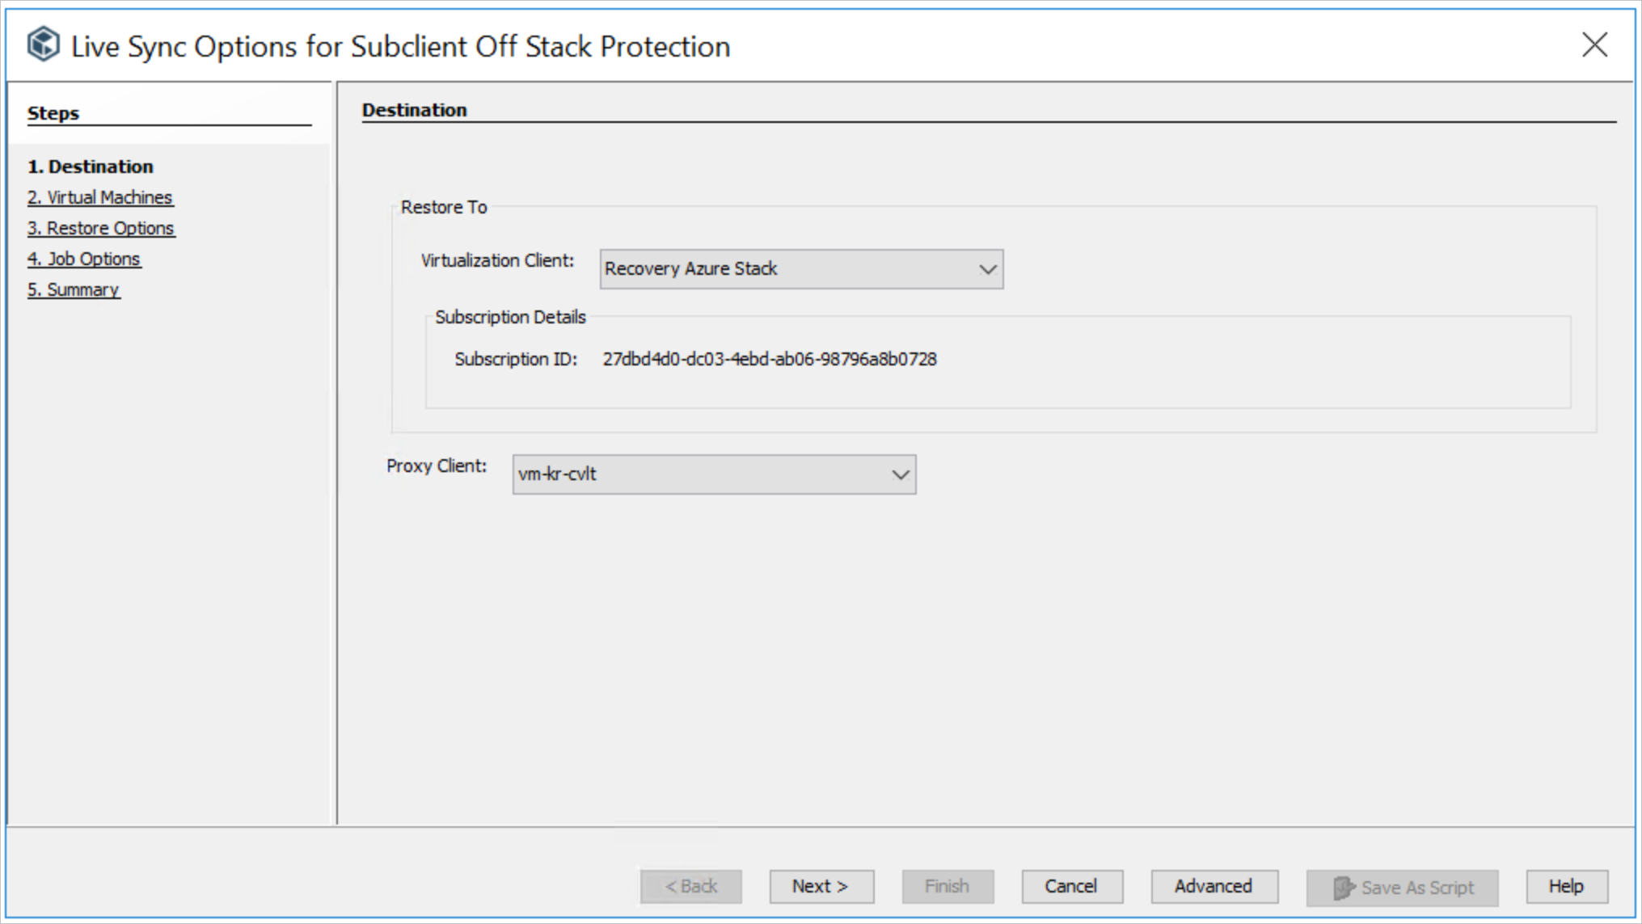The width and height of the screenshot is (1642, 924).
Task: Close the Live Sync Options dialog
Action: (1594, 45)
